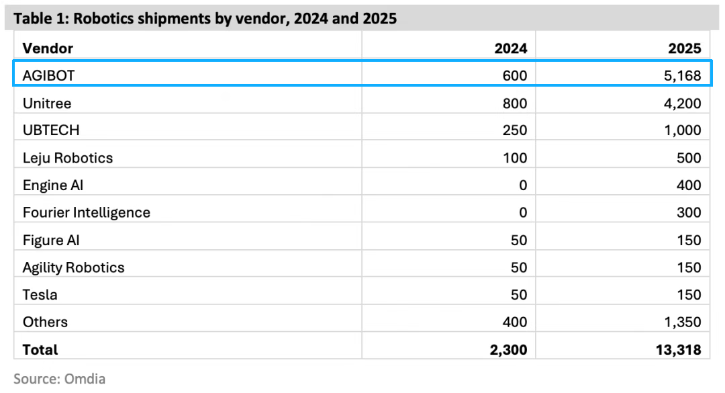
Task: Select the Leju Robotics cell
Action: click(68, 158)
